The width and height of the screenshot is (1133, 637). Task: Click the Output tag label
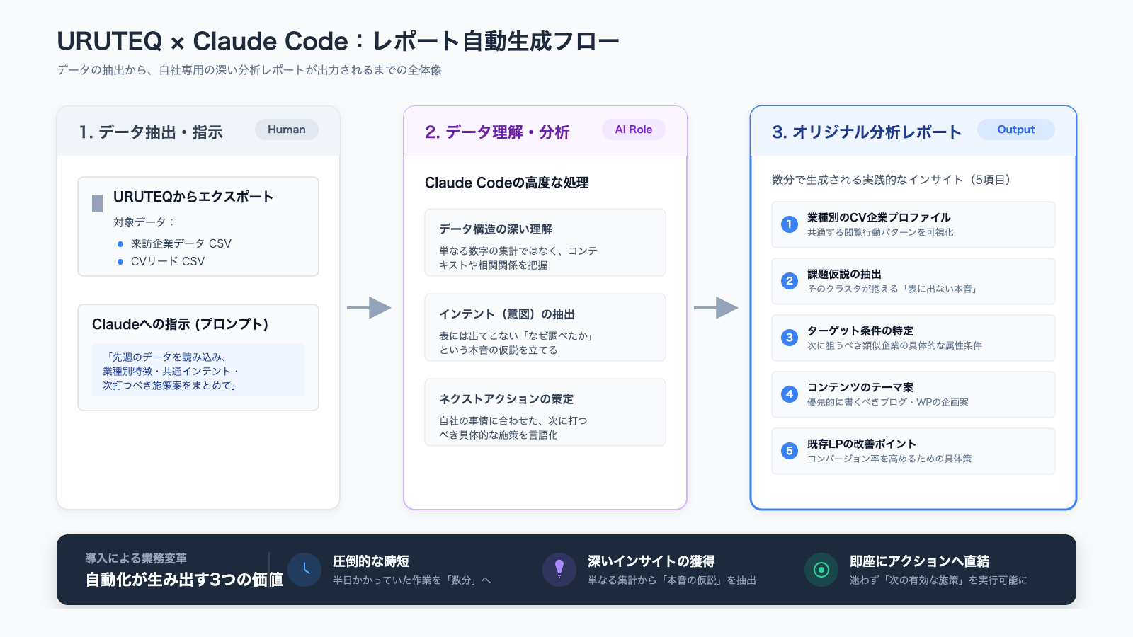click(1015, 130)
